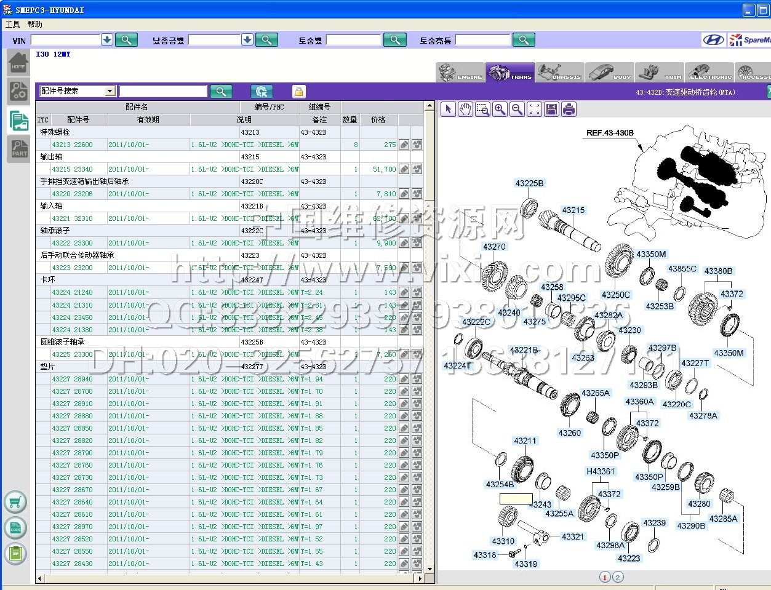Click the parts list vertical scrollbar down arrow

(x=429, y=569)
